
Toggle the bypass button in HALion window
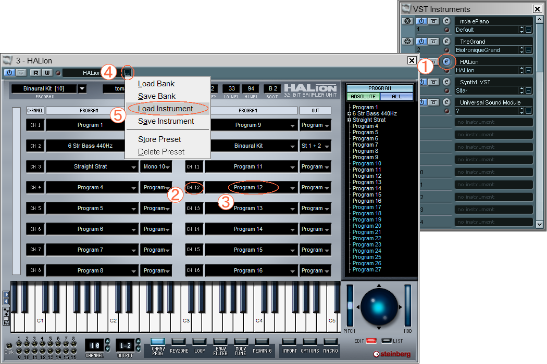tap(21, 73)
